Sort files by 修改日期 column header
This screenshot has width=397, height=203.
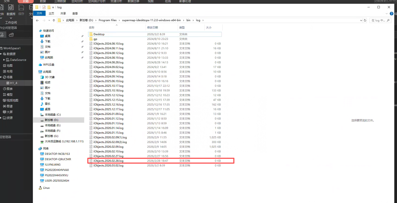[x=152, y=28]
